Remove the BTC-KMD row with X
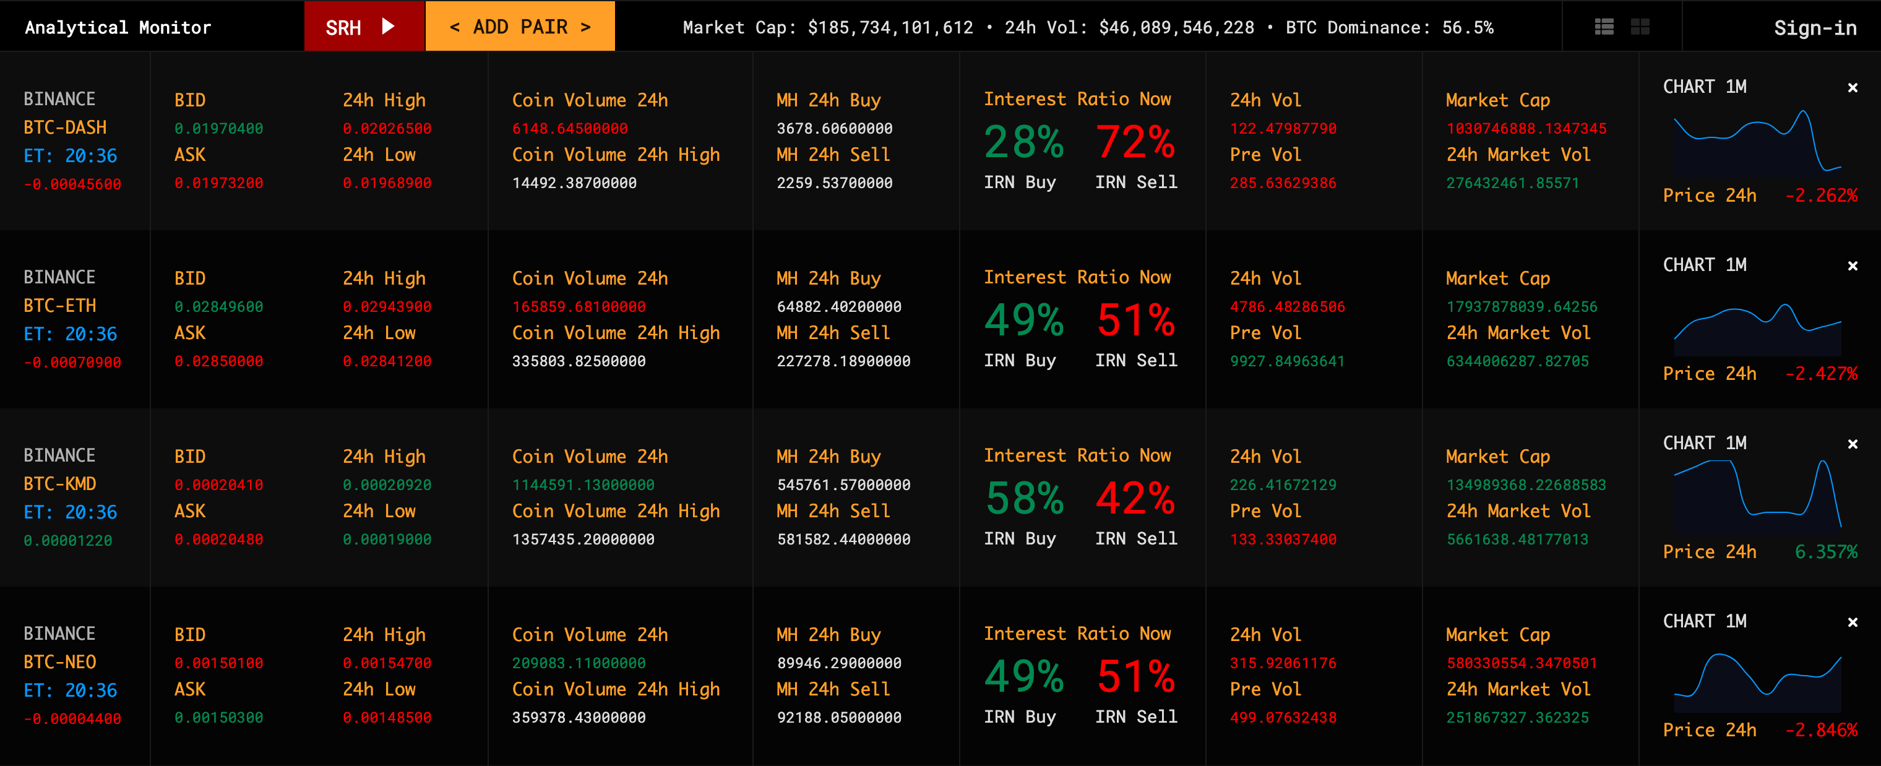 [x=1853, y=444]
